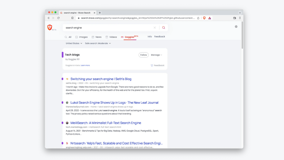Click the Learn more link
This screenshot has height=160, width=284.
pyautogui.click(x=85, y=65)
